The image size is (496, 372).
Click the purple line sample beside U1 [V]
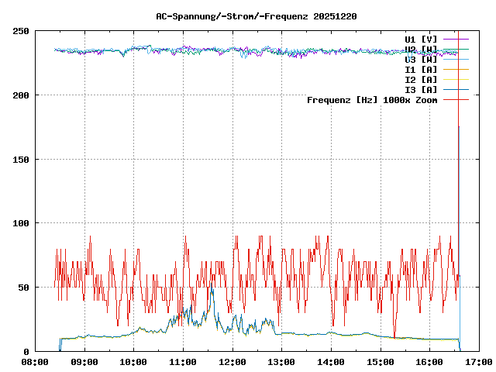click(x=456, y=39)
